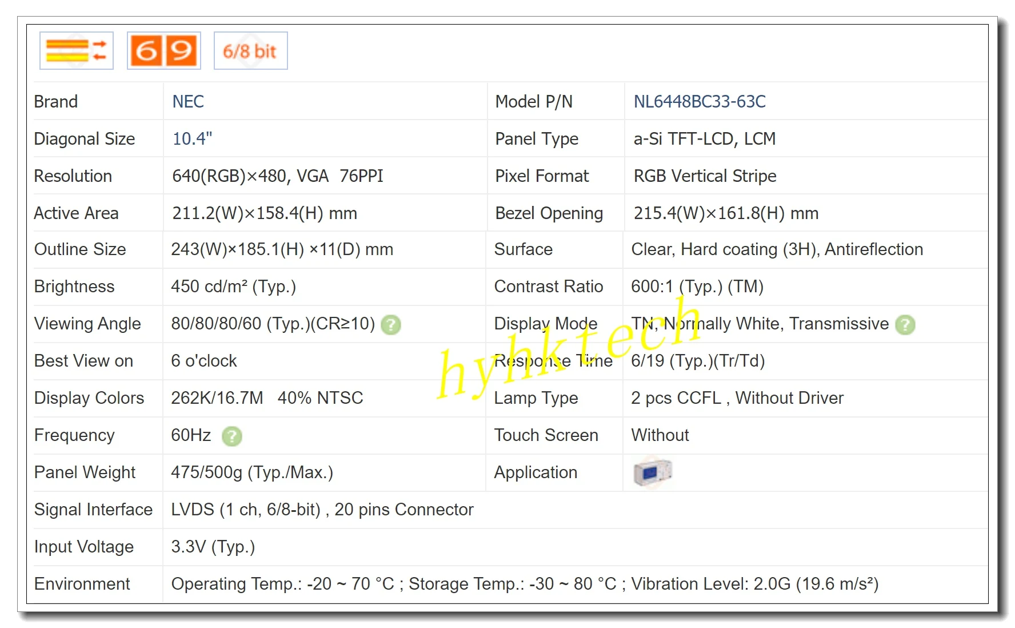The image size is (1015, 628).
Task: Select the Brightness value 450 cd/m² (Typ.)
Action: [234, 287]
